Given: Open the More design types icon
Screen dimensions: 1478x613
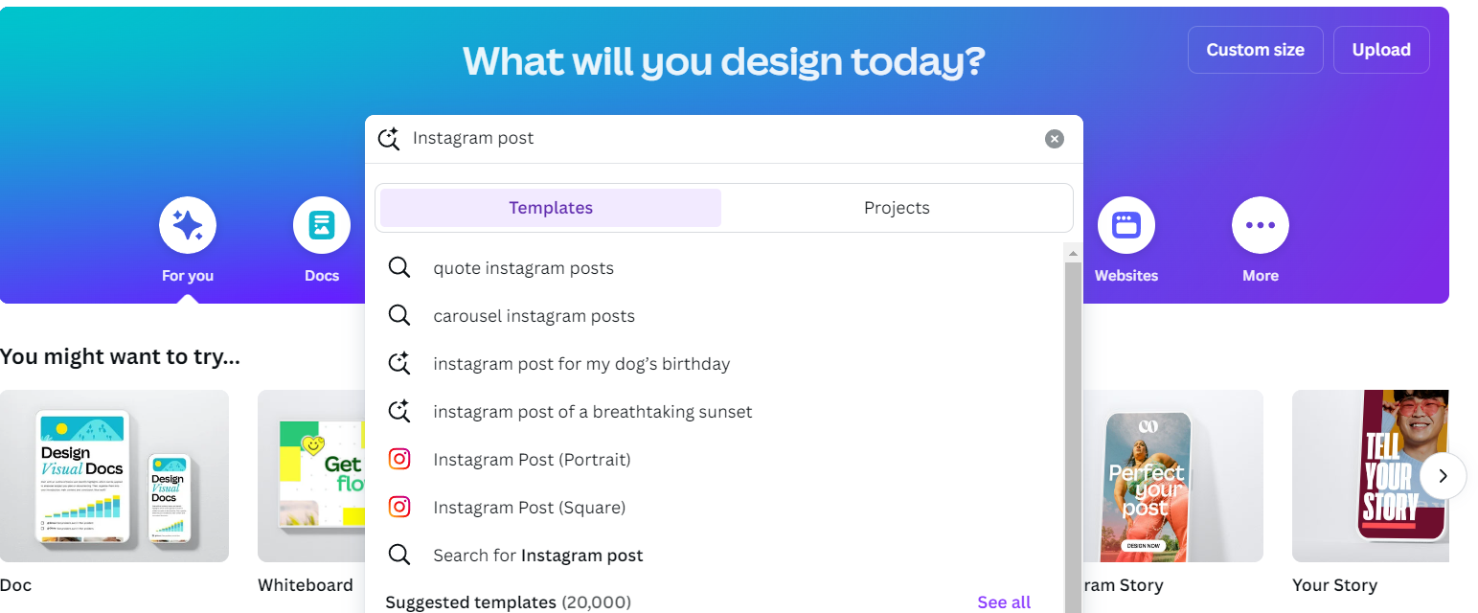Looking at the screenshot, I should click(1260, 225).
